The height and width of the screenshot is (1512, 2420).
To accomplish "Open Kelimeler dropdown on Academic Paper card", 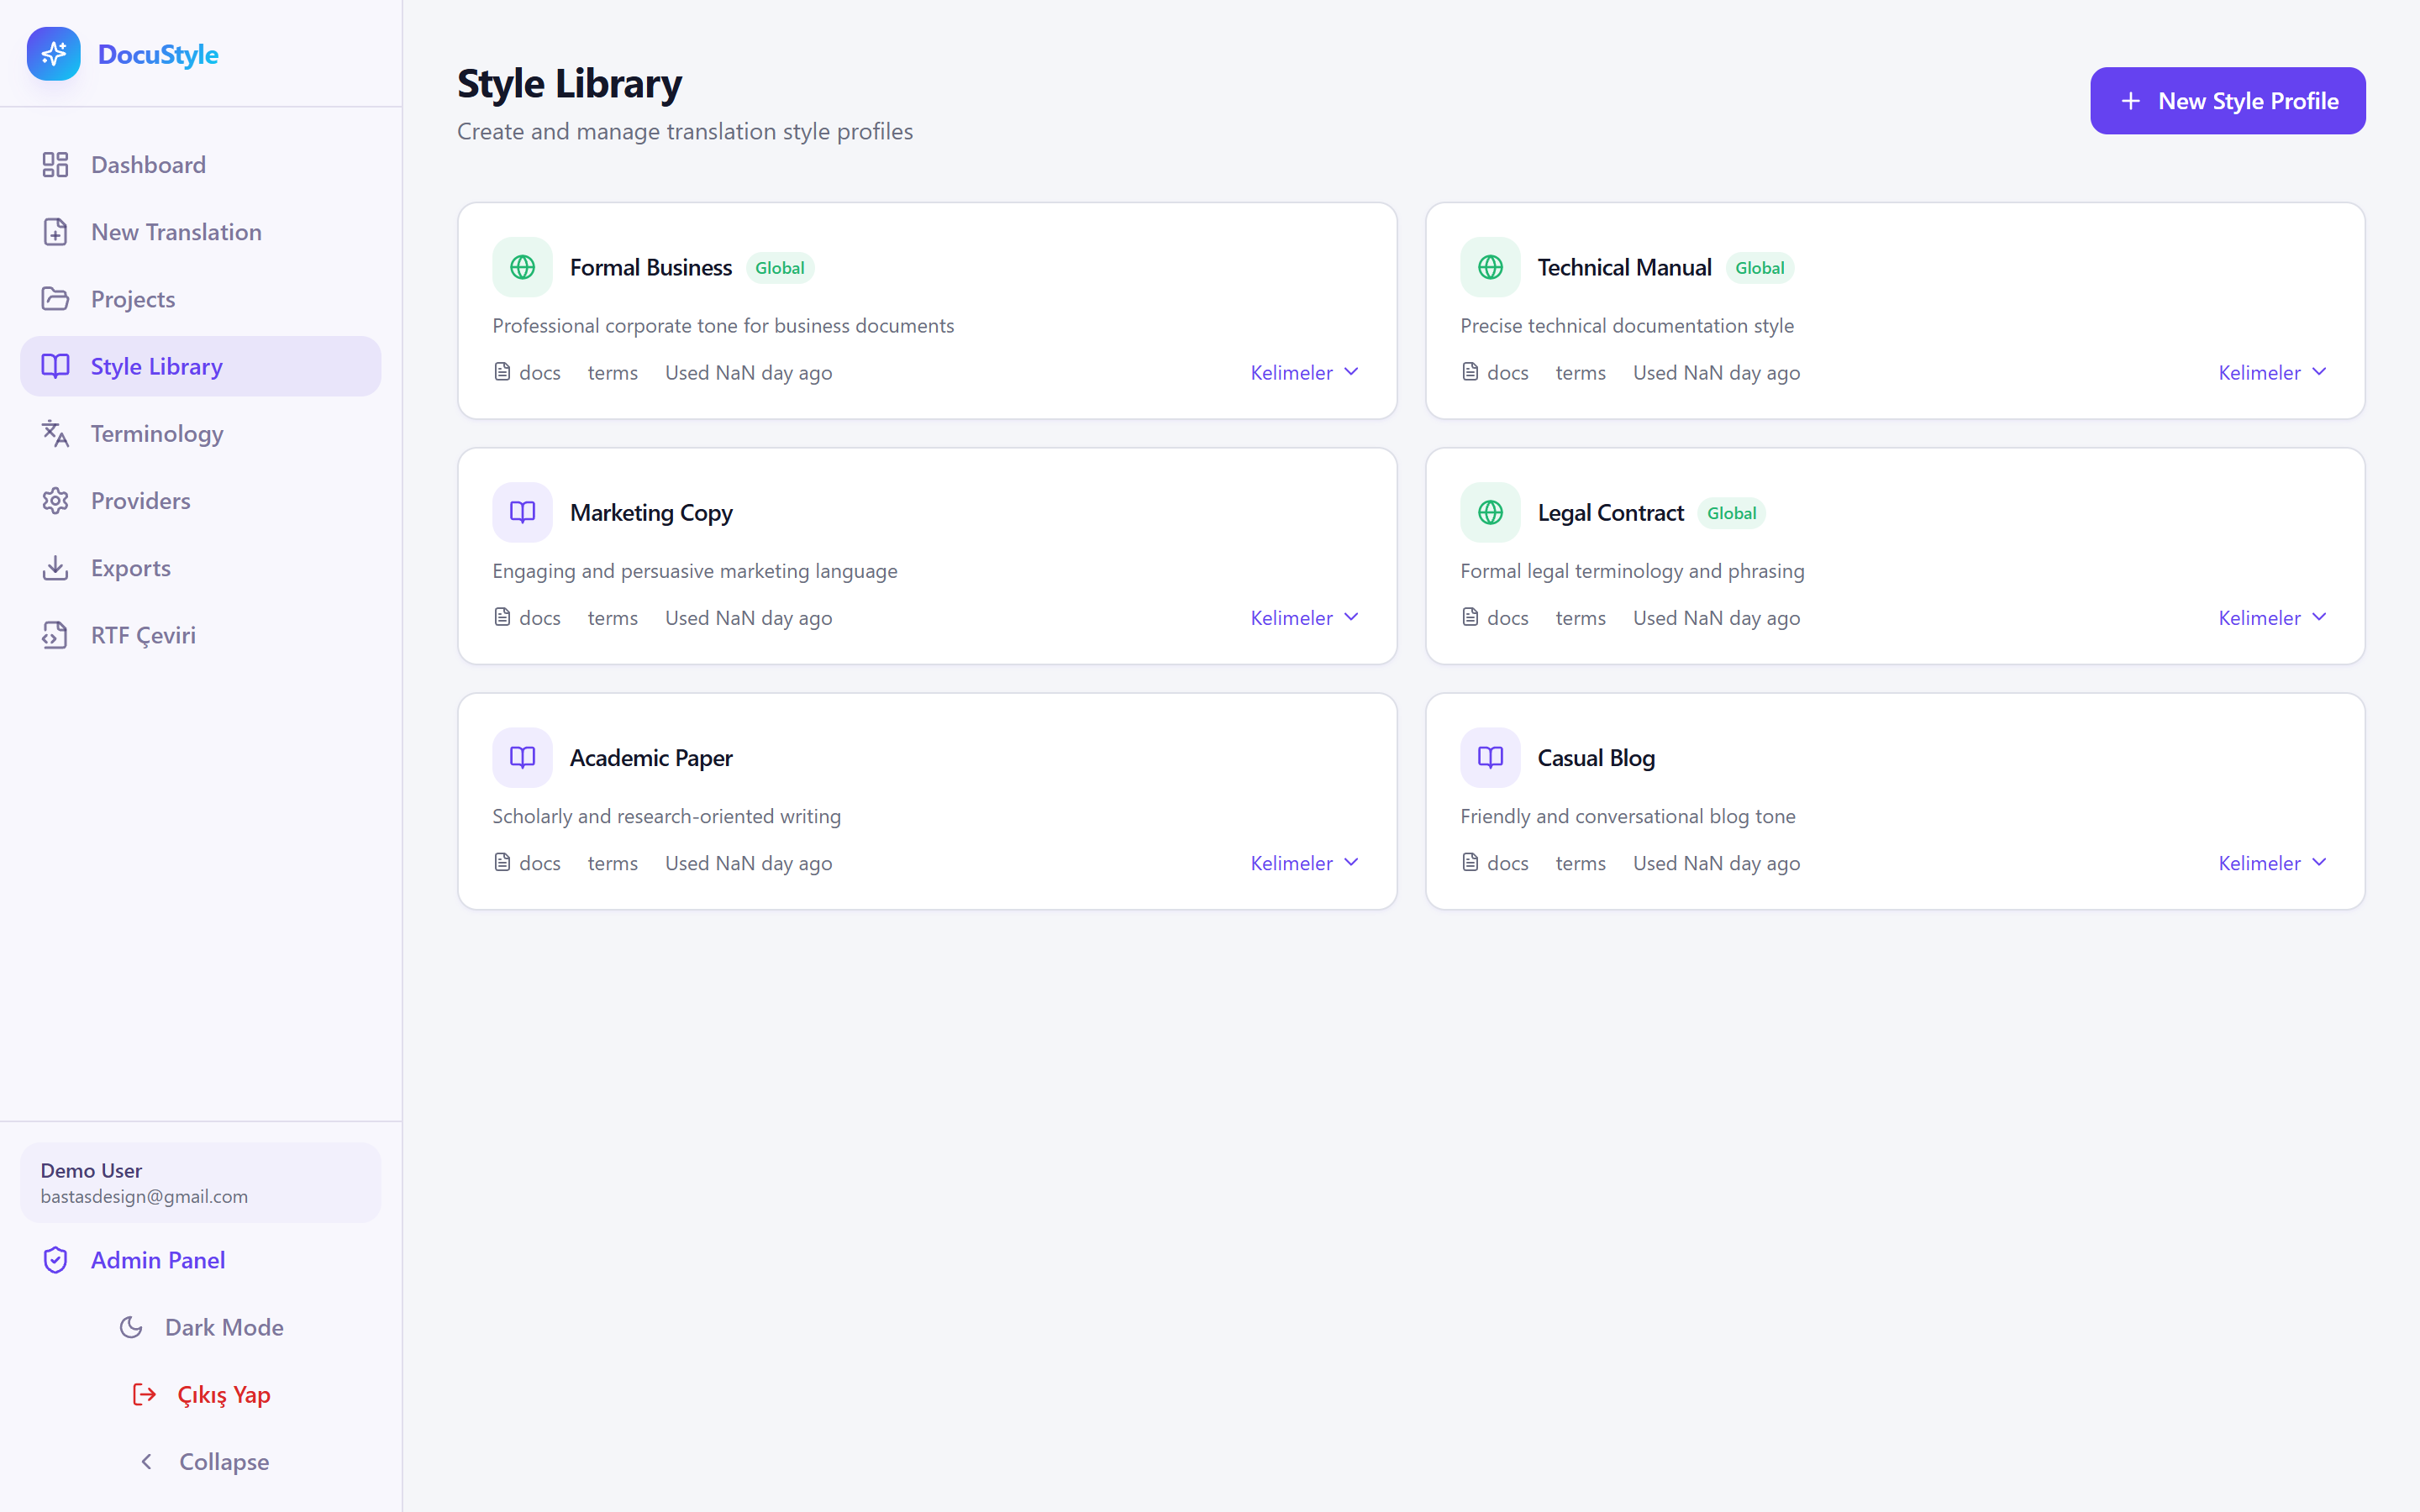I will coord(1304,862).
